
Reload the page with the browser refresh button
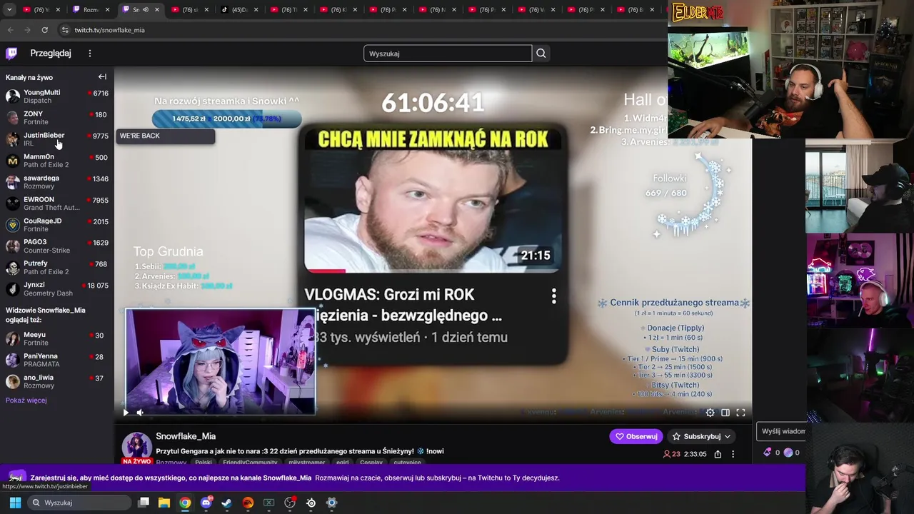pyautogui.click(x=44, y=30)
